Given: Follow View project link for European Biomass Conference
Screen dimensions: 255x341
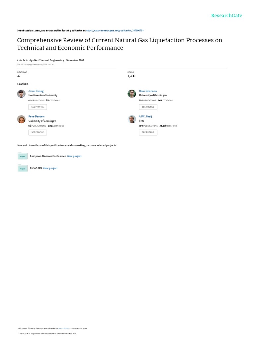Looking at the screenshot, I should pyautogui.click(x=74, y=156).
